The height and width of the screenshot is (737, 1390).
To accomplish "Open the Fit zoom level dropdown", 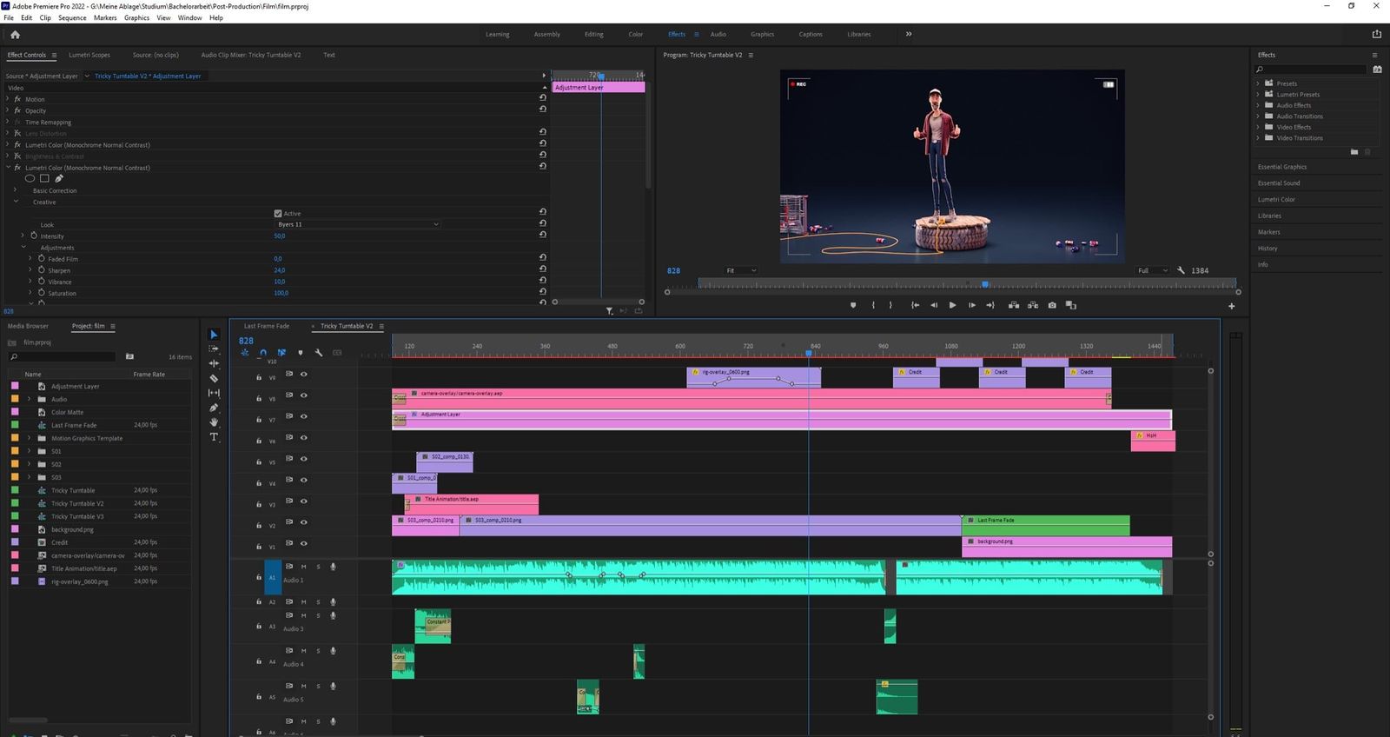I will 741,270.
